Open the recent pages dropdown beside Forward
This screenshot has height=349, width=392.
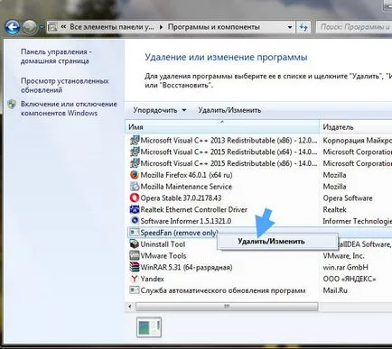coord(42,28)
